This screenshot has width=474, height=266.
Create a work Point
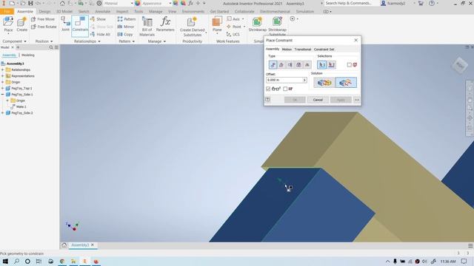pyautogui.click(x=234, y=27)
